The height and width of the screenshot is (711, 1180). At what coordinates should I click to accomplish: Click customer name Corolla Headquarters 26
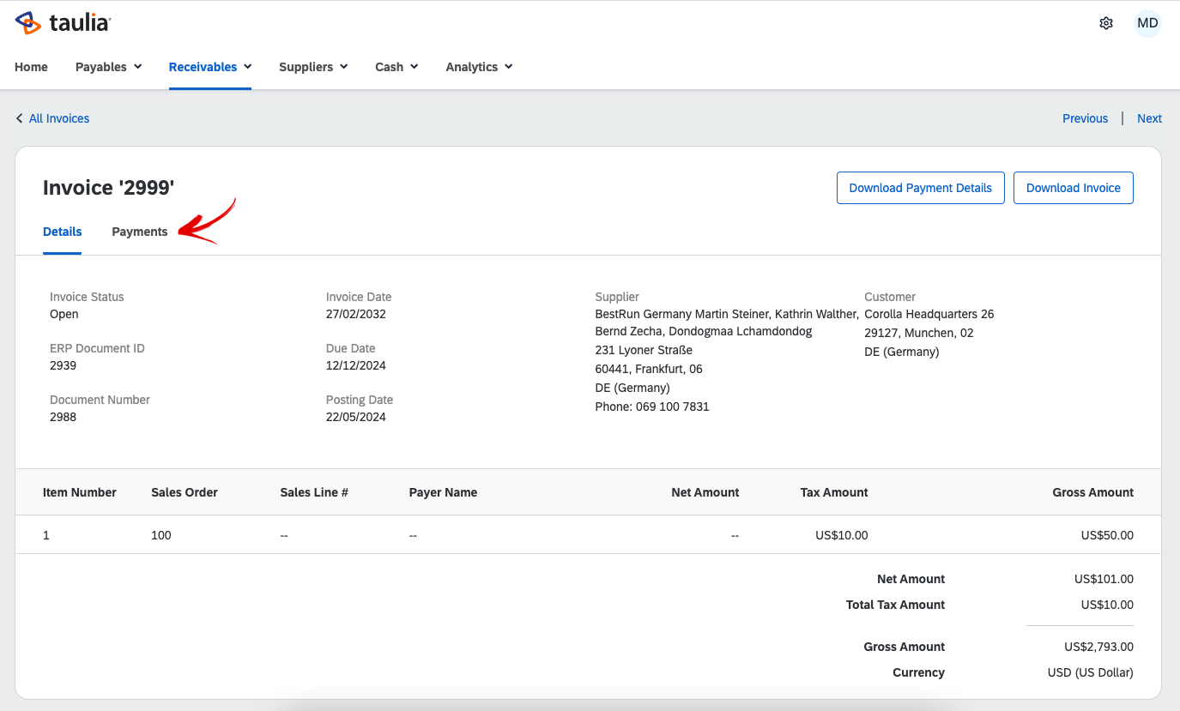929,314
